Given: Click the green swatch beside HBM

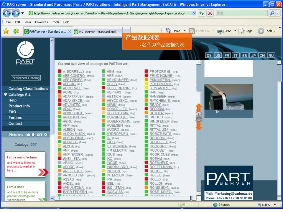Looking at the screenshot, I should 103,71.
